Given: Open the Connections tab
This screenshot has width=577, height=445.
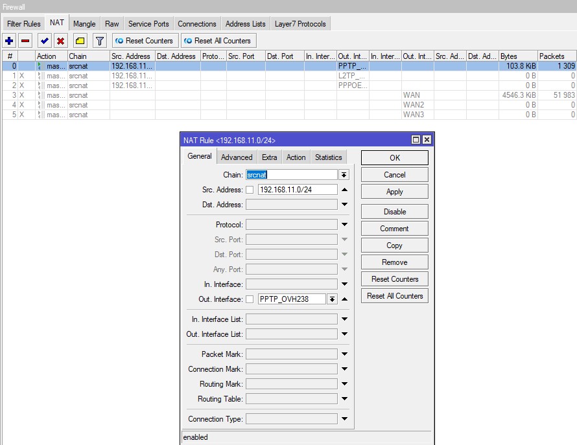Looking at the screenshot, I should (197, 24).
